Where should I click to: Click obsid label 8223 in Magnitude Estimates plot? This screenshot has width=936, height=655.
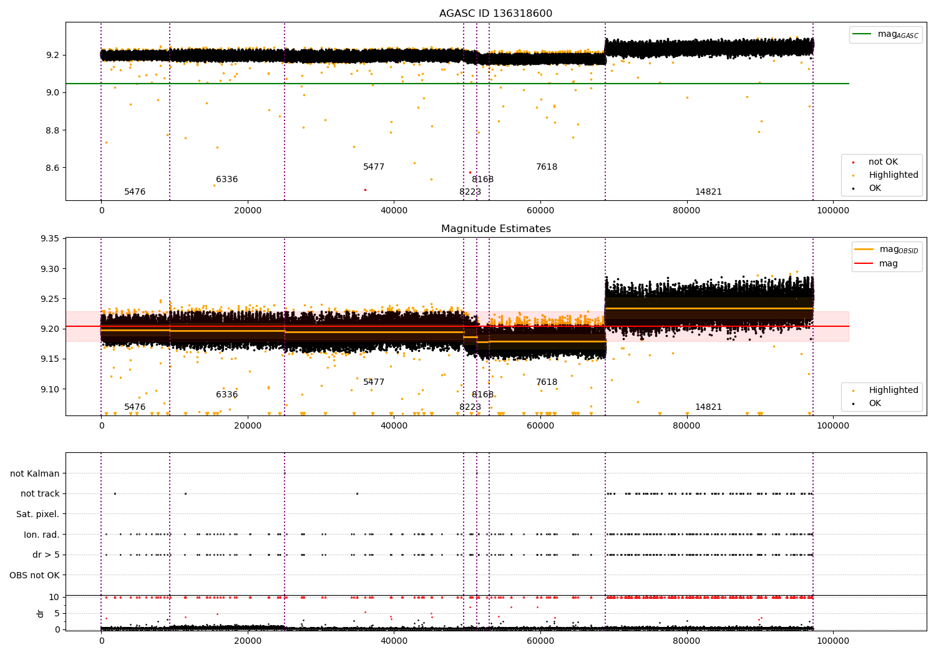point(470,407)
